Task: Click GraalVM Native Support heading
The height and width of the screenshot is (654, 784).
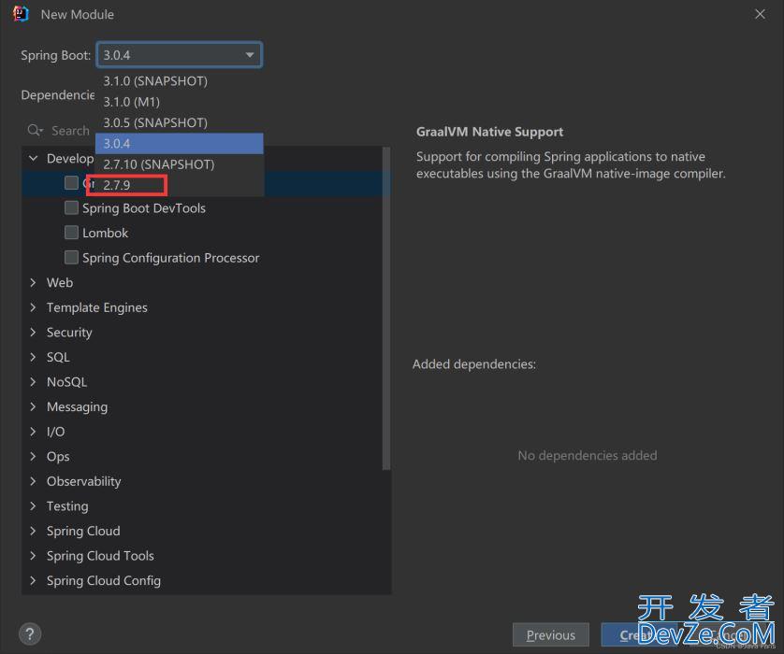Action: point(489,132)
